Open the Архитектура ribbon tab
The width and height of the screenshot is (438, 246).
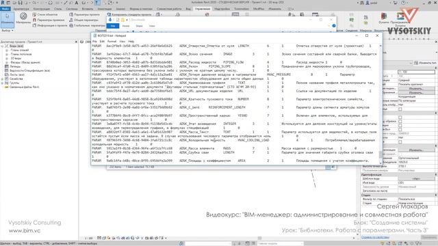pos(21,9)
